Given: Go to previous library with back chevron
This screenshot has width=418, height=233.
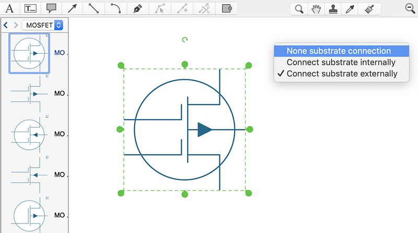Looking at the screenshot, I should pos(6,25).
